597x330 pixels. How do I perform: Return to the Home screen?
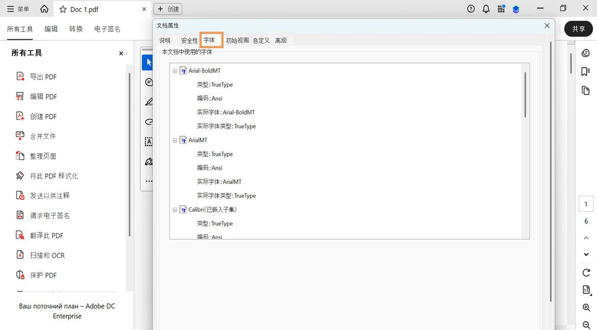(44, 8)
